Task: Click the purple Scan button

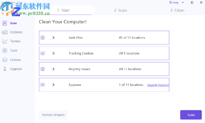Action: coord(191,115)
